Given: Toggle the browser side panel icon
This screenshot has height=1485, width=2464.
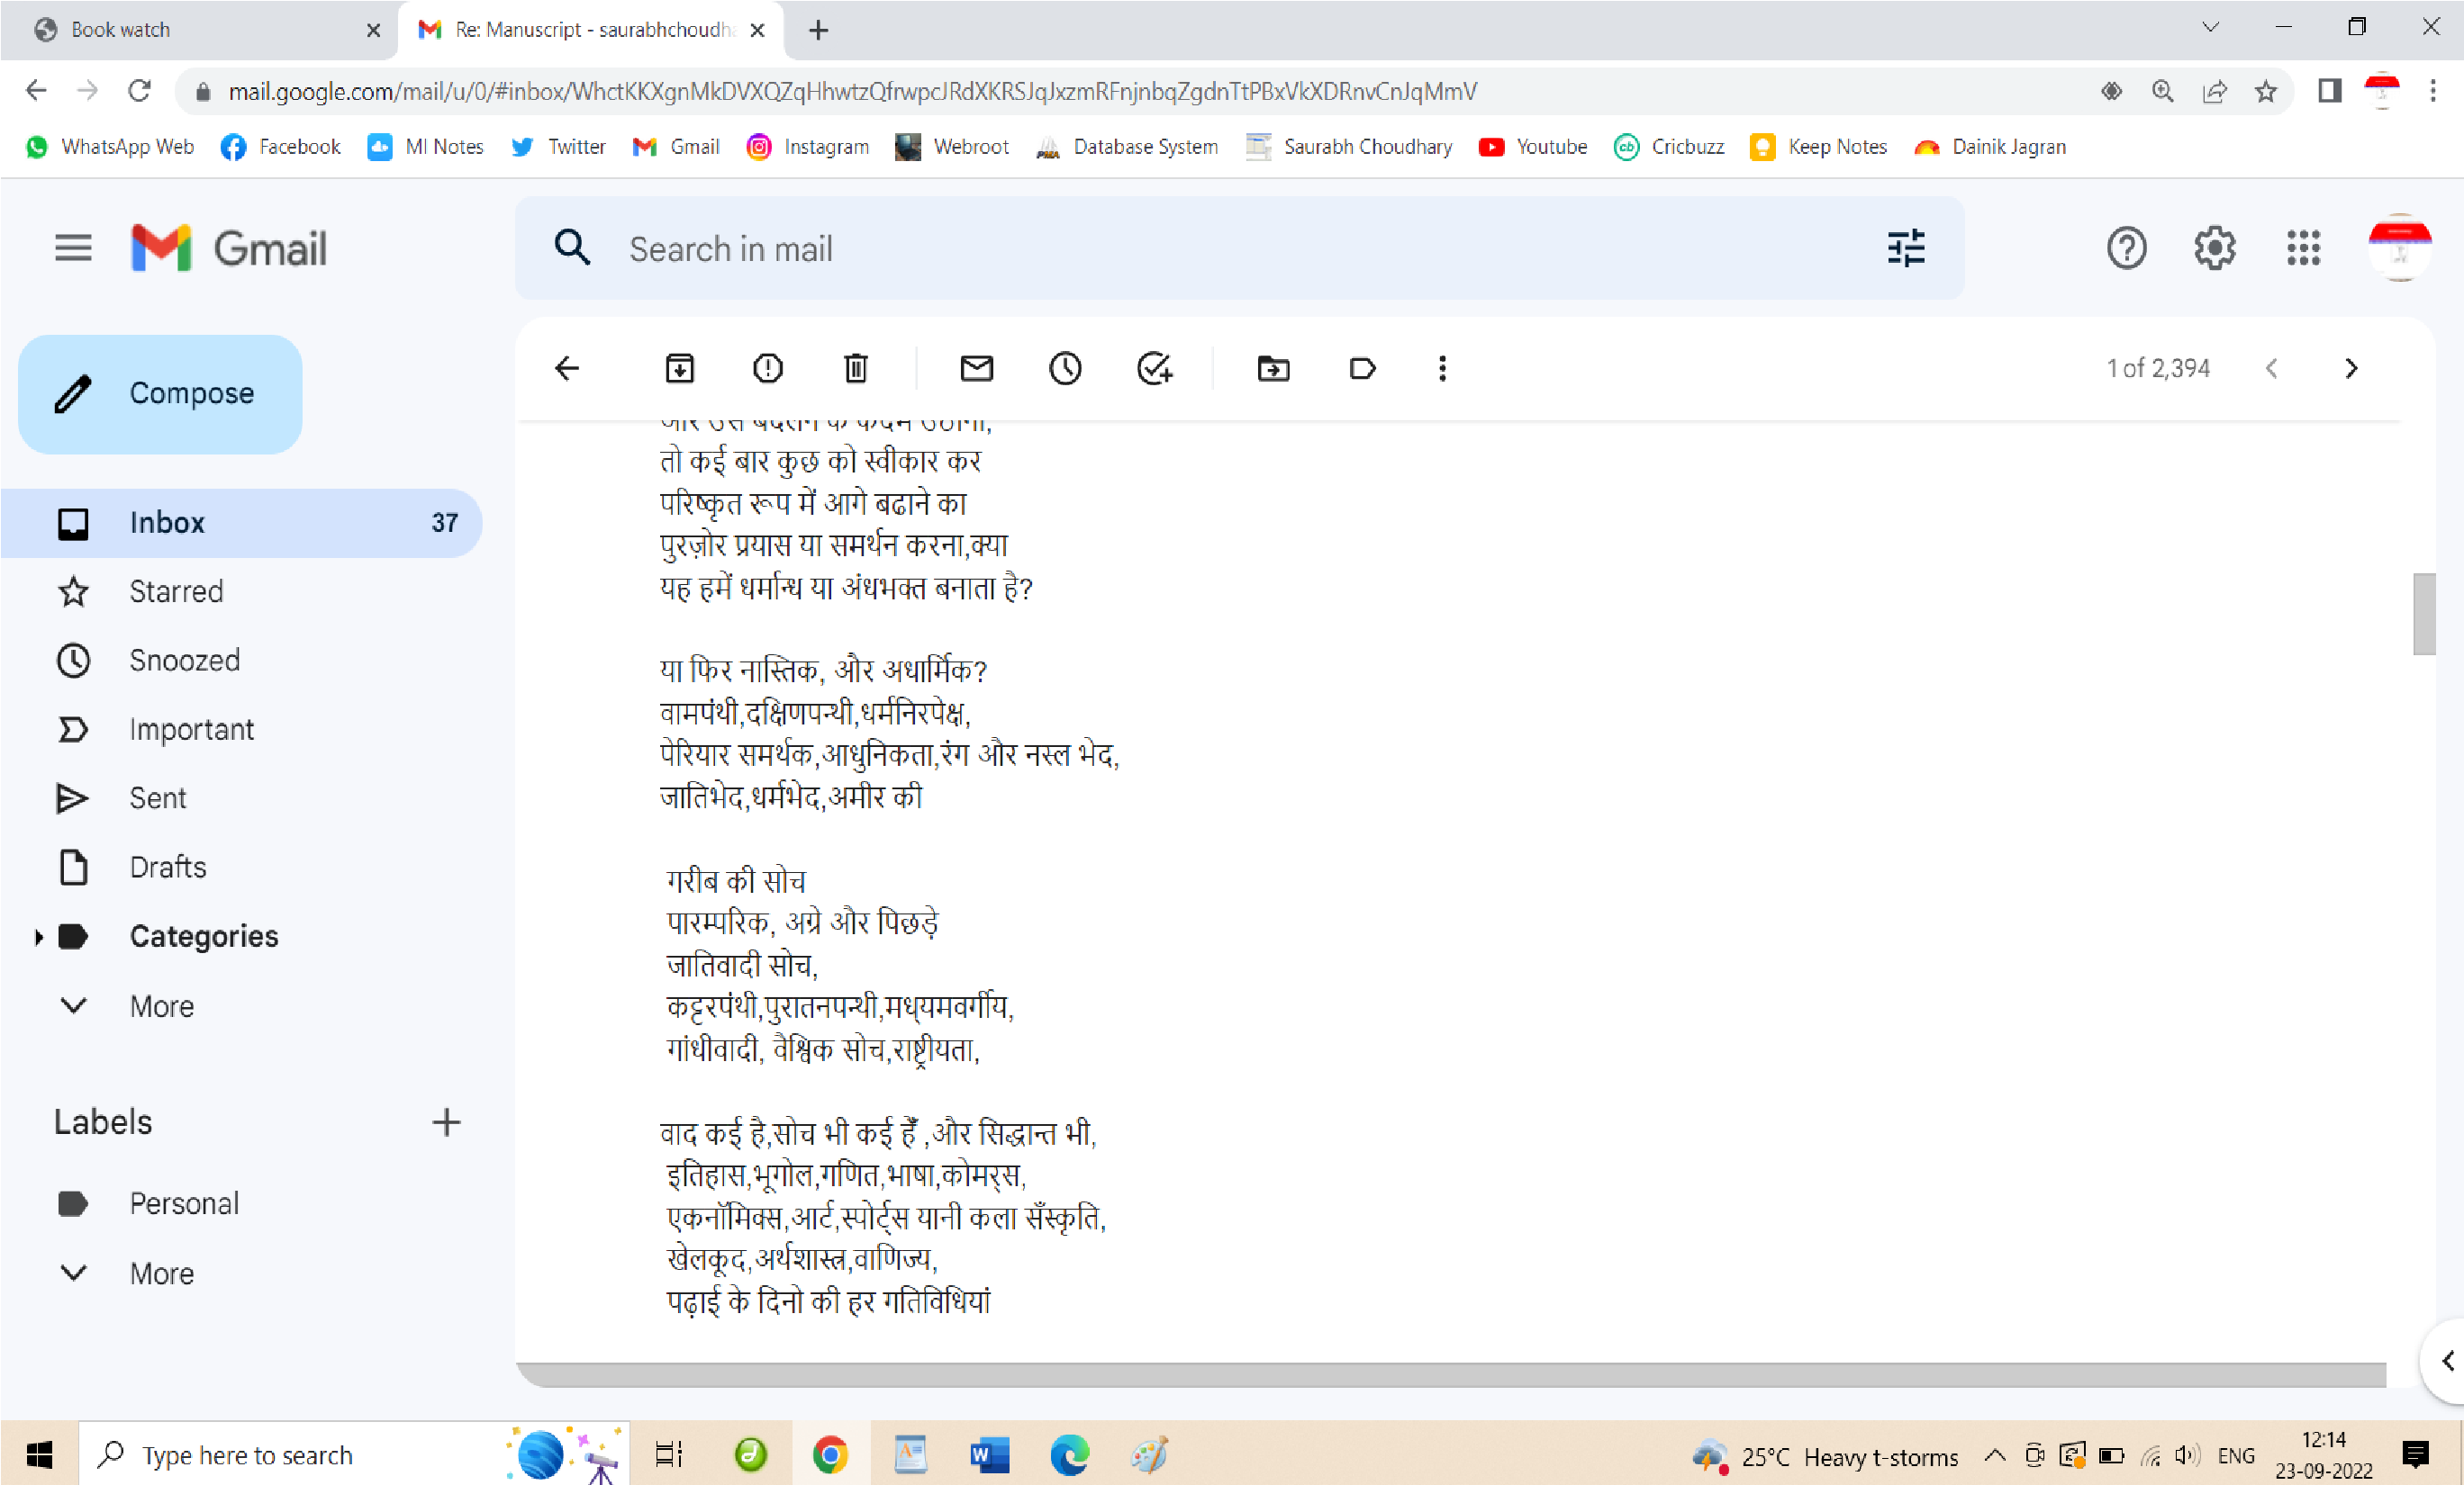Looking at the screenshot, I should 2329,92.
